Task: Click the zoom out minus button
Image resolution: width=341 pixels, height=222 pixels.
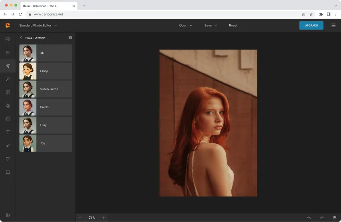Action: click(80, 218)
